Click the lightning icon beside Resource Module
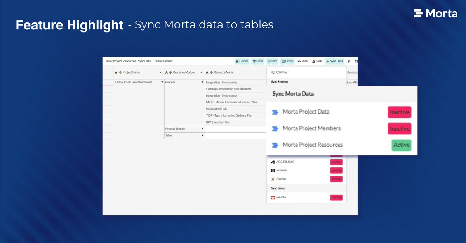 [171, 72]
